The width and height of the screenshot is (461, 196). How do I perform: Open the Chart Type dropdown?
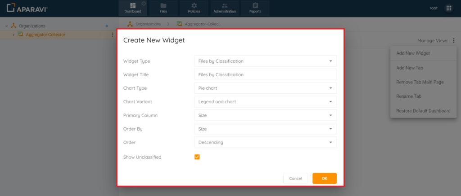(265, 88)
